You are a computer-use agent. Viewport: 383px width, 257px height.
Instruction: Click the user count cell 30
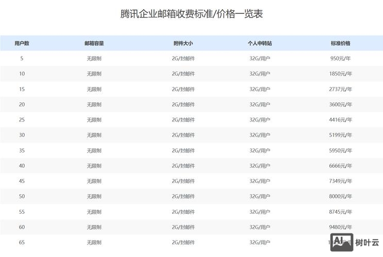[x=22, y=135]
